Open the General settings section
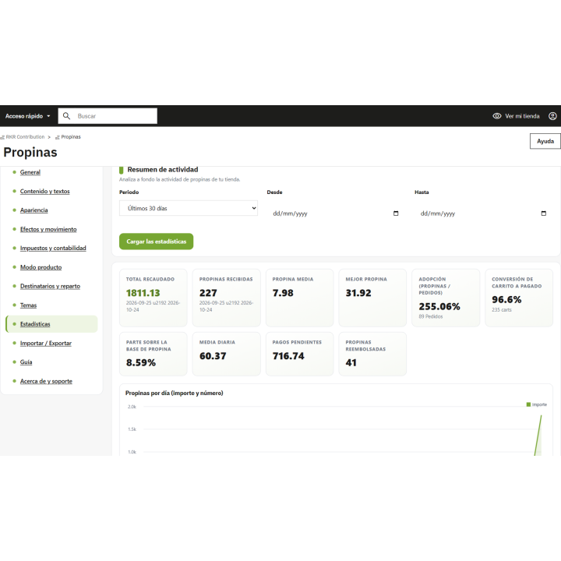The height and width of the screenshot is (561, 561). point(30,172)
